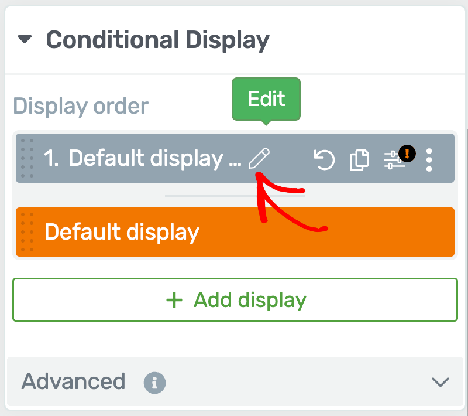Click the pencil edit icon
468x416 pixels.
click(x=259, y=158)
